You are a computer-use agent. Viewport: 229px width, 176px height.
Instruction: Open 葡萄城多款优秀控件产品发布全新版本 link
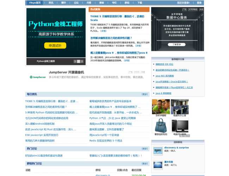[110, 101]
